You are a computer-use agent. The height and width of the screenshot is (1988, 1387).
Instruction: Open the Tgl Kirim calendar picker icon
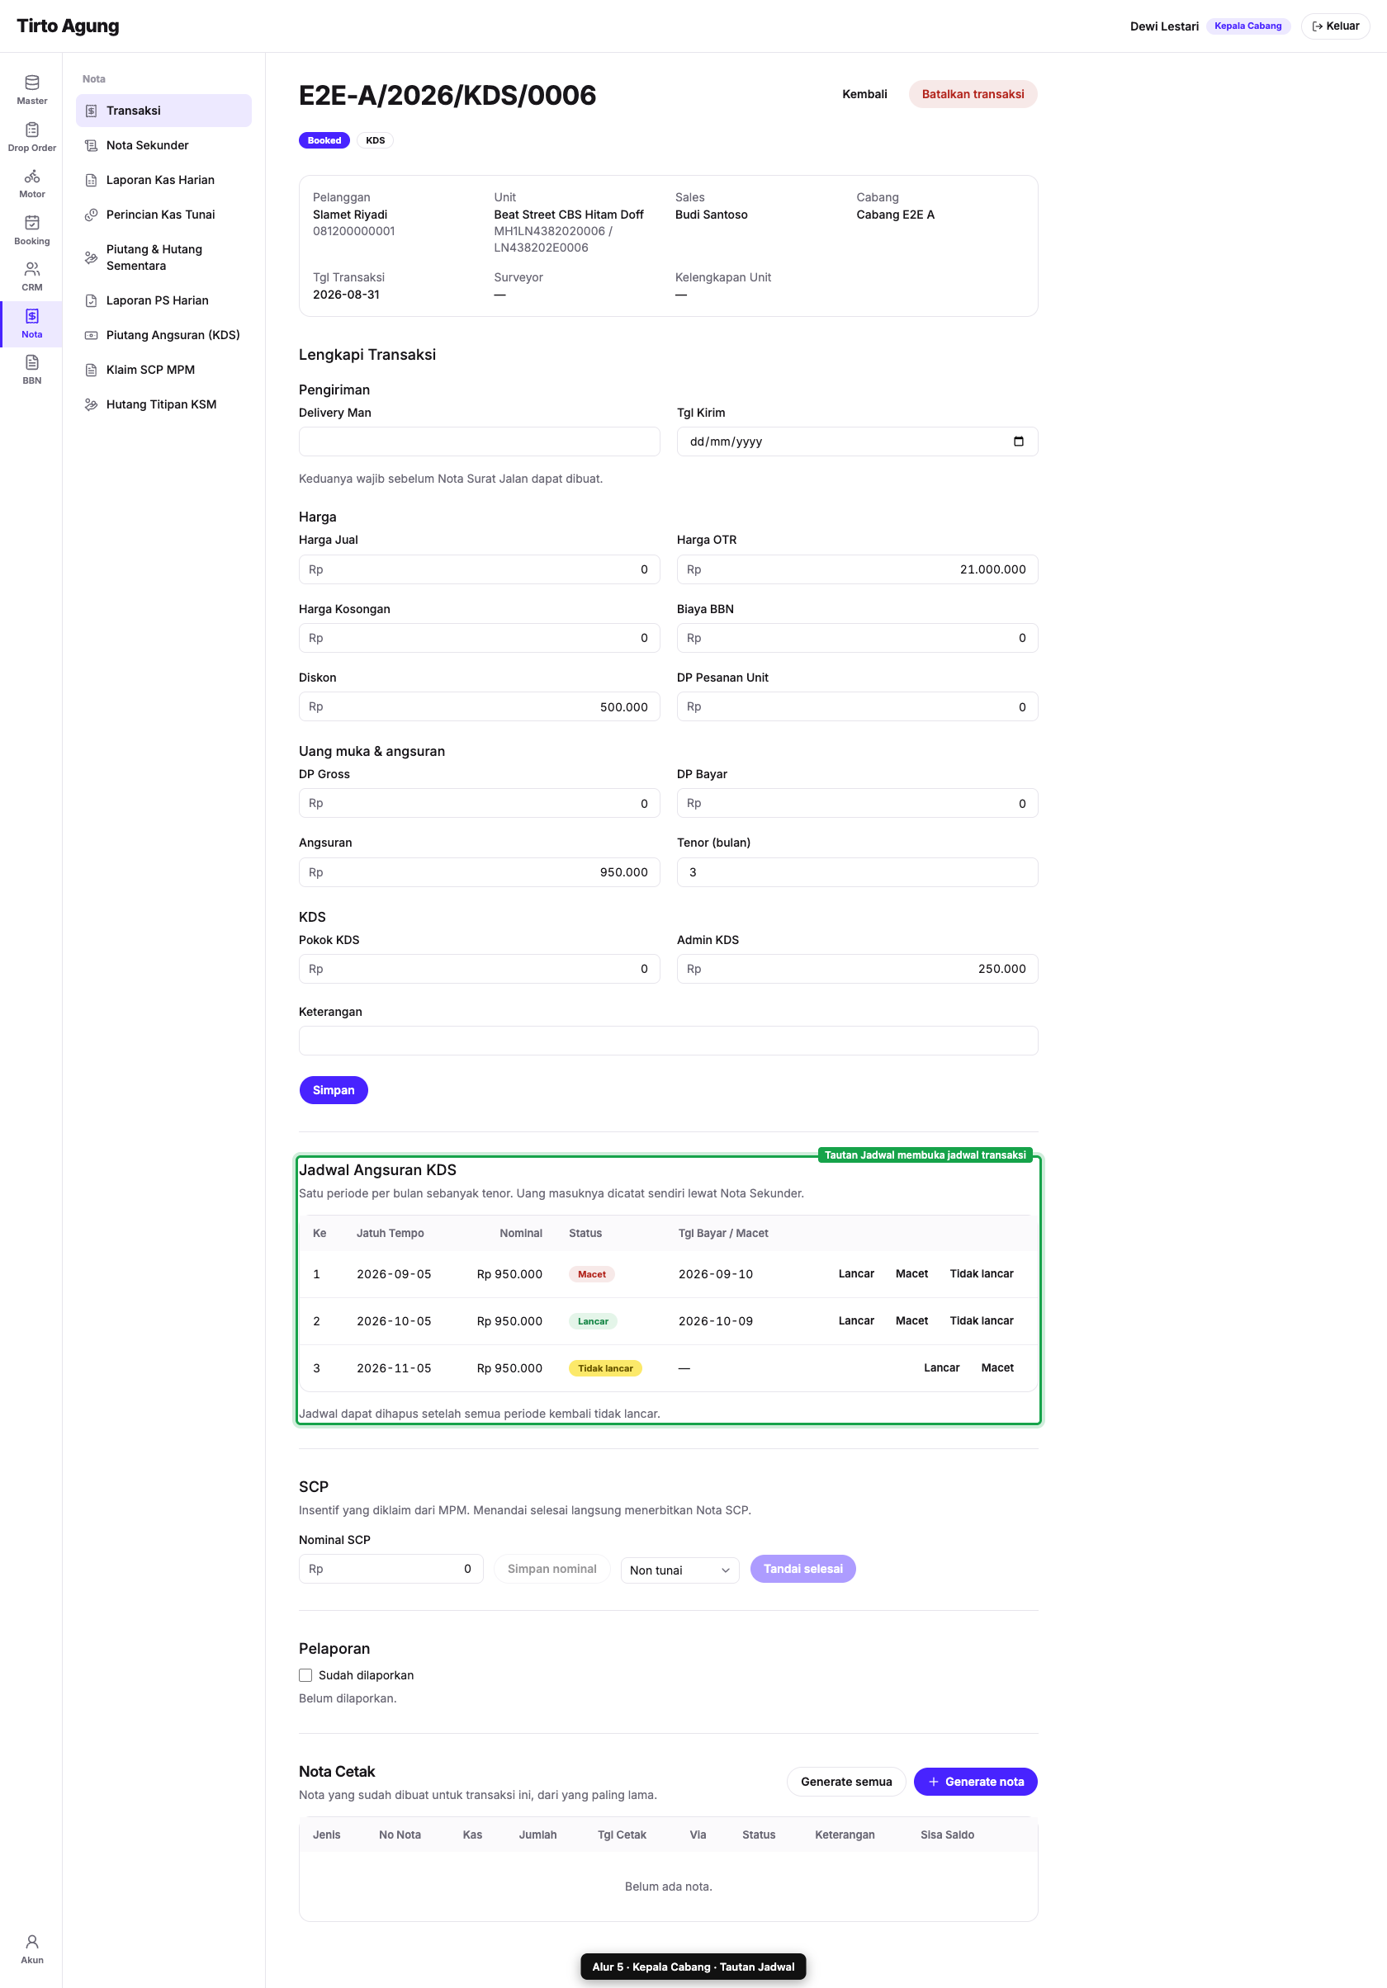(x=1018, y=442)
